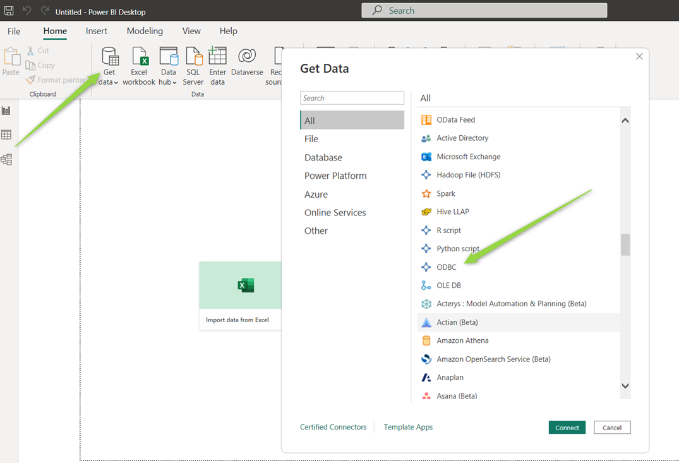
Task: Open Excel workbook data source
Action: (x=139, y=66)
